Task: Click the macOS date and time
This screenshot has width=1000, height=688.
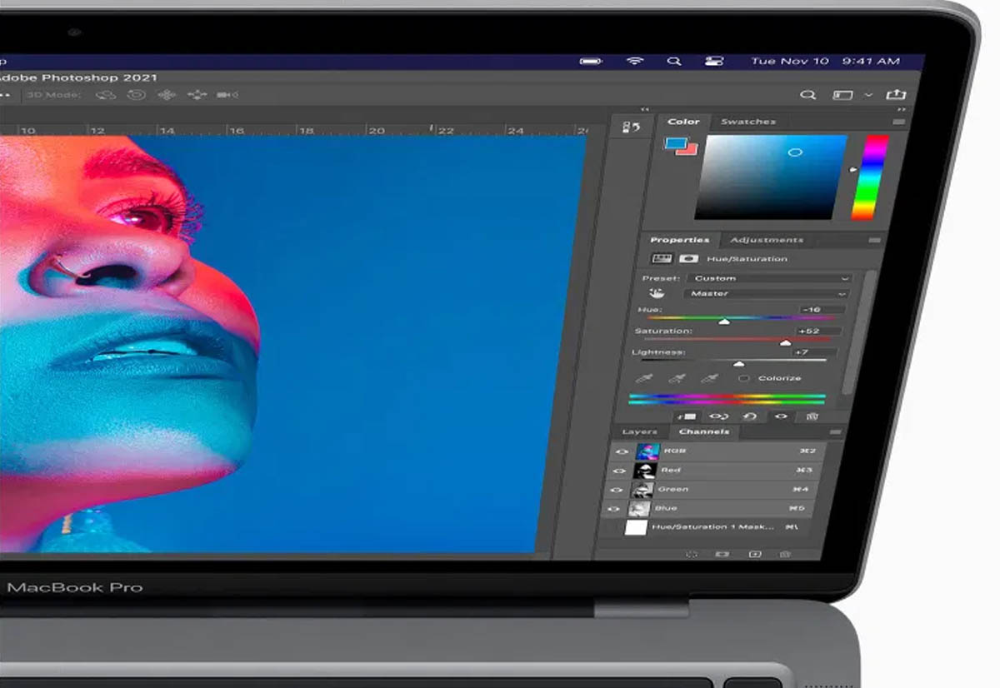Action: [825, 61]
